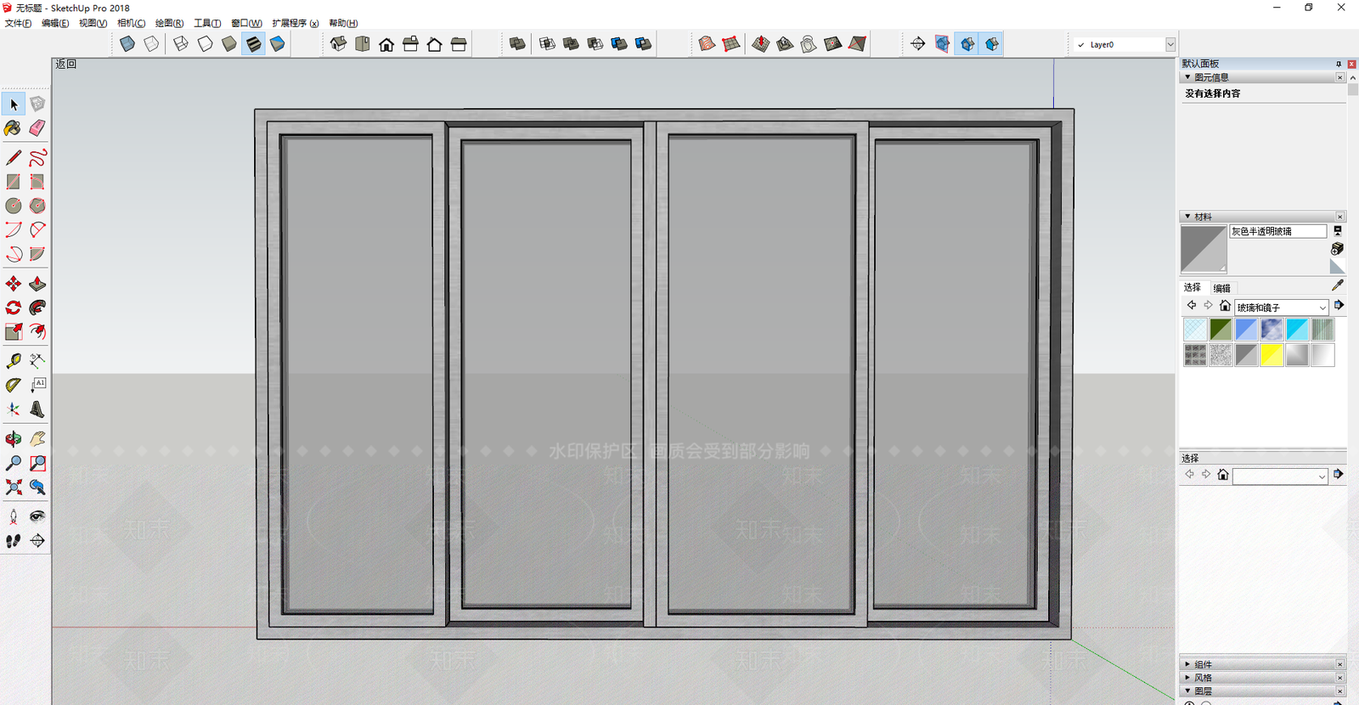This screenshot has height=705, width=1359.
Task: Collapse the 图元信息 panel
Action: [1187, 77]
